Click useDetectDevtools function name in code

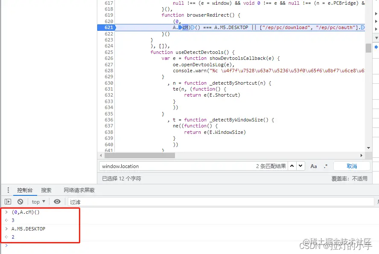tap(199, 52)
